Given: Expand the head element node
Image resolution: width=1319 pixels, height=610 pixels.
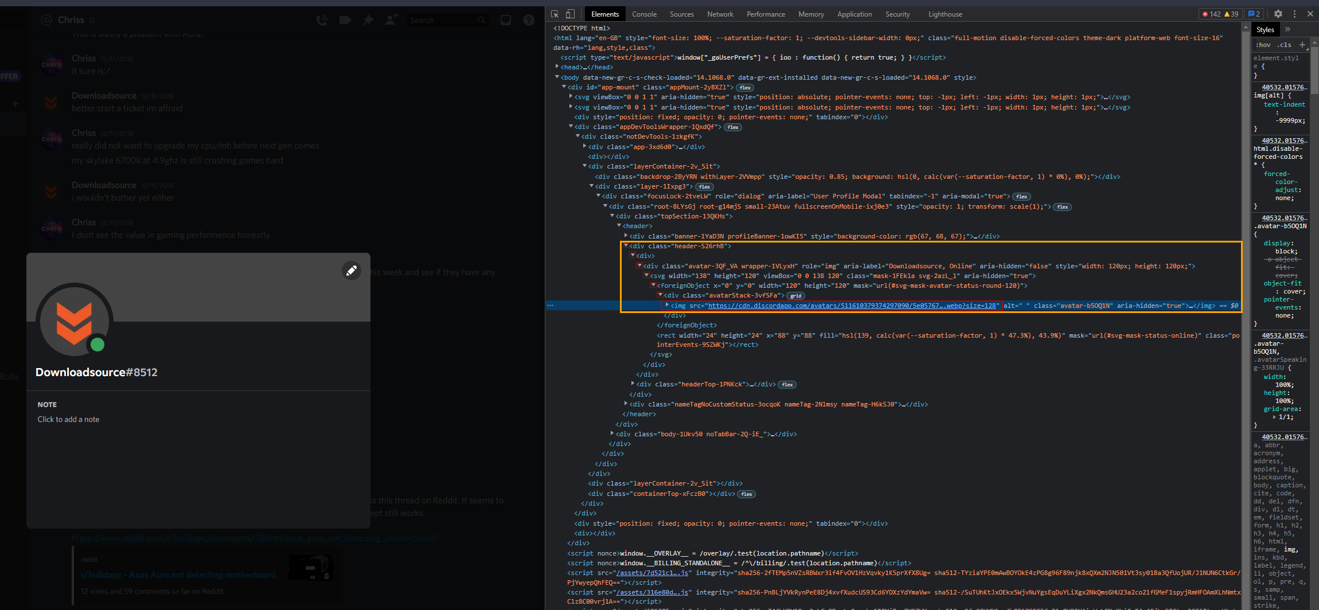Looking at the screenshot, I should click(x=557, y=67).
